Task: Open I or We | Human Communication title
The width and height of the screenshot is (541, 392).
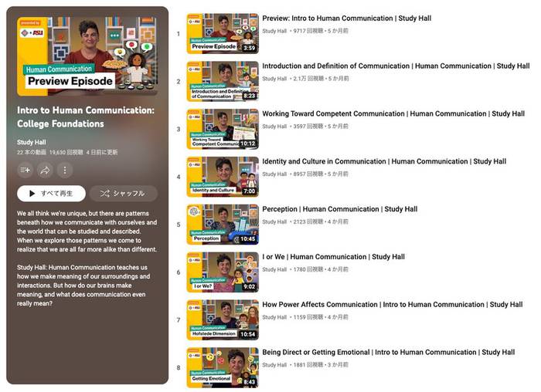Action: click(x=333, y=257)
